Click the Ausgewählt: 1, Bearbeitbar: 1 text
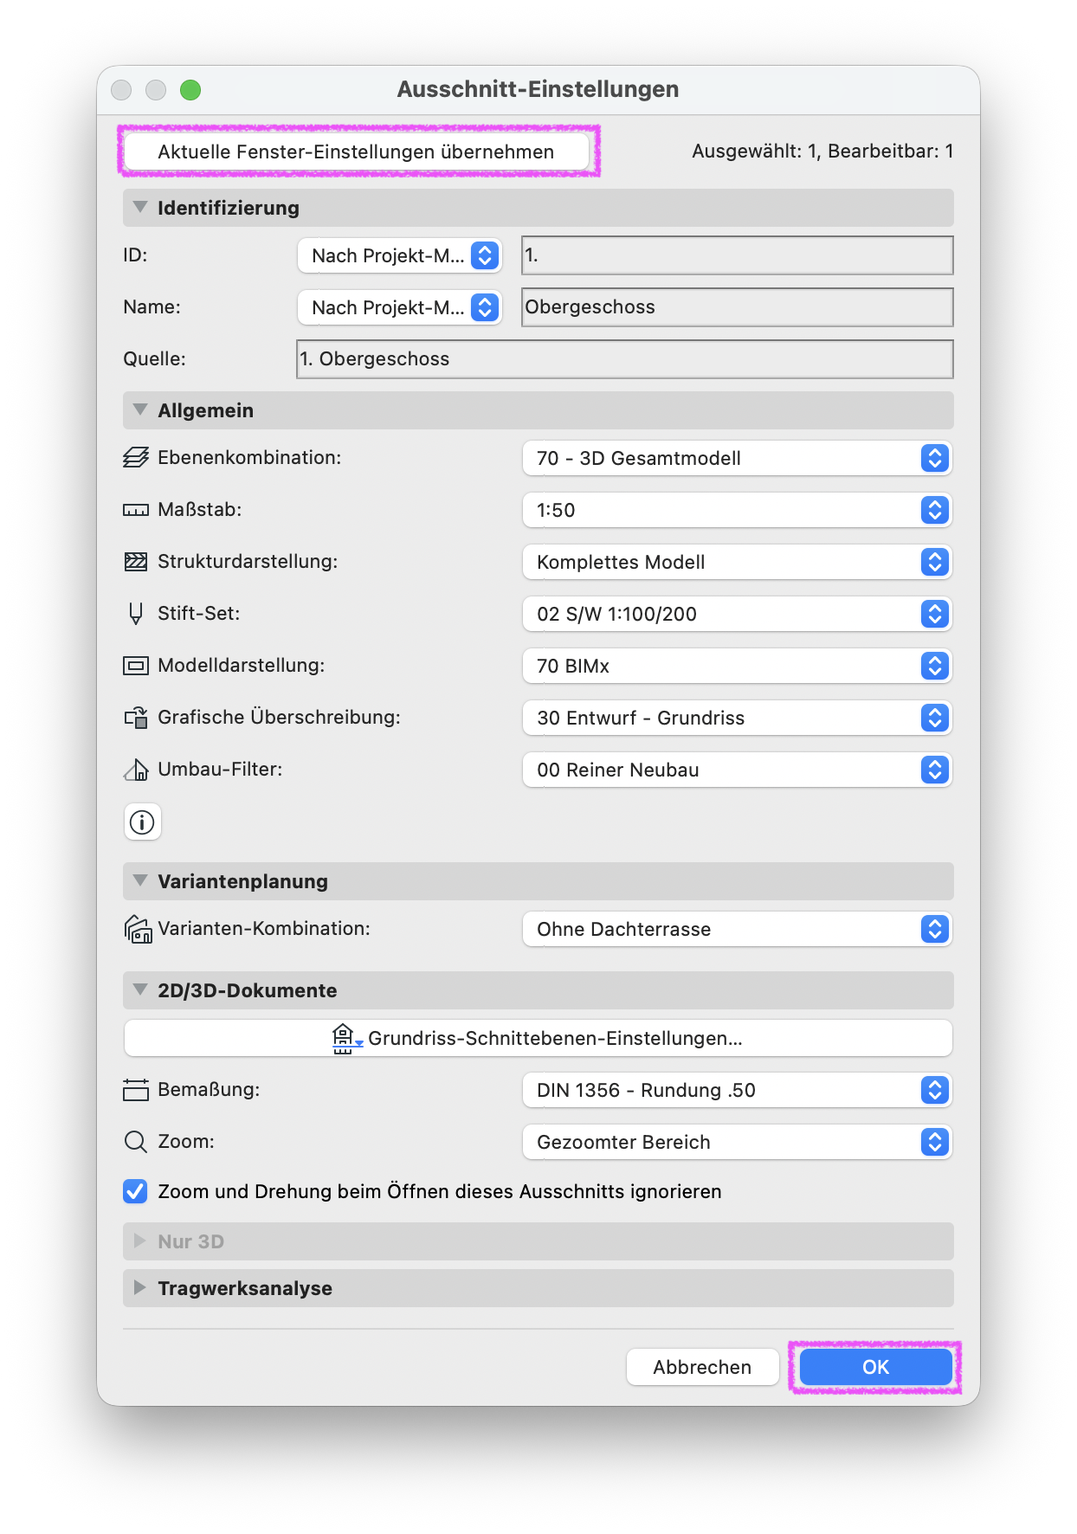Image resolution: width=1077 pixels, height=1534 pixels. 822,151
